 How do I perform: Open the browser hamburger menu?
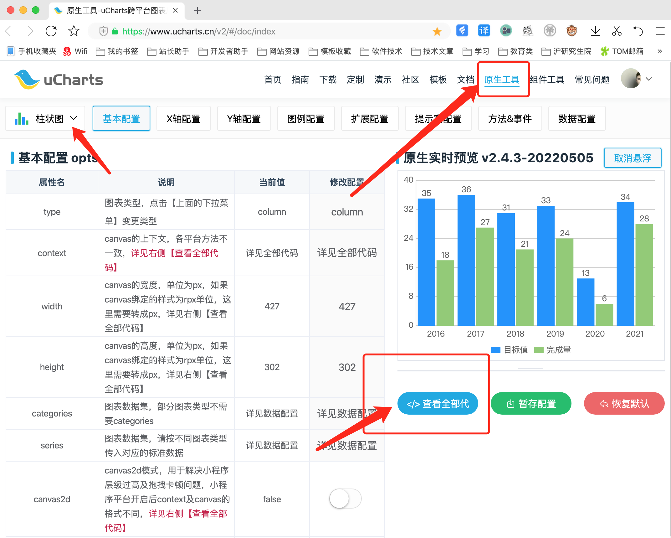point(660,31)
